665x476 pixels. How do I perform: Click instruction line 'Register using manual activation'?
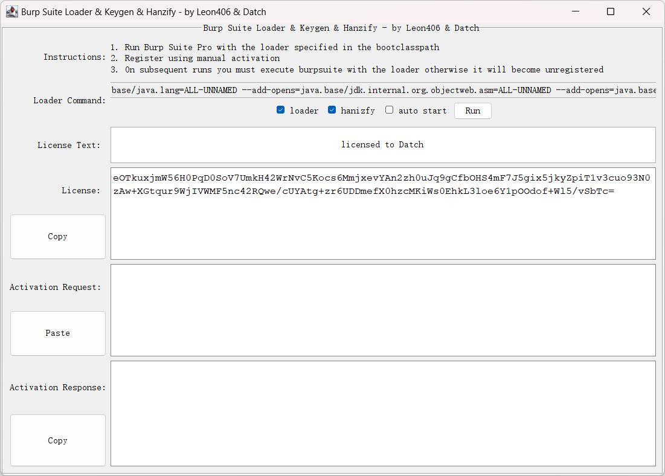pos(195,58)
